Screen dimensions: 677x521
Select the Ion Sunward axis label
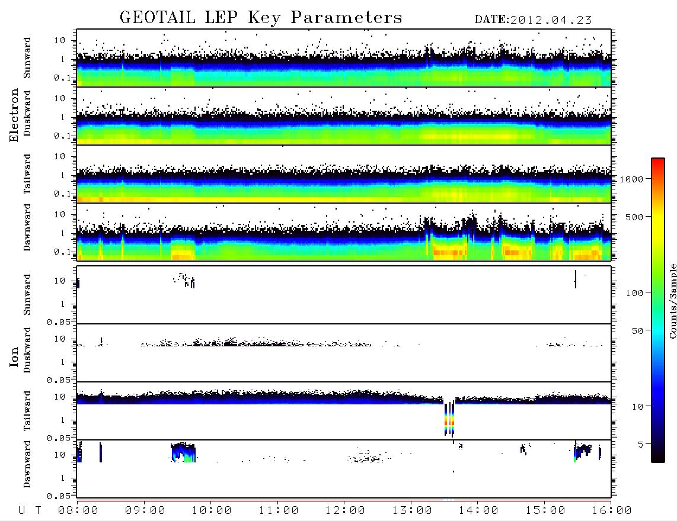(x=27, y=295)
